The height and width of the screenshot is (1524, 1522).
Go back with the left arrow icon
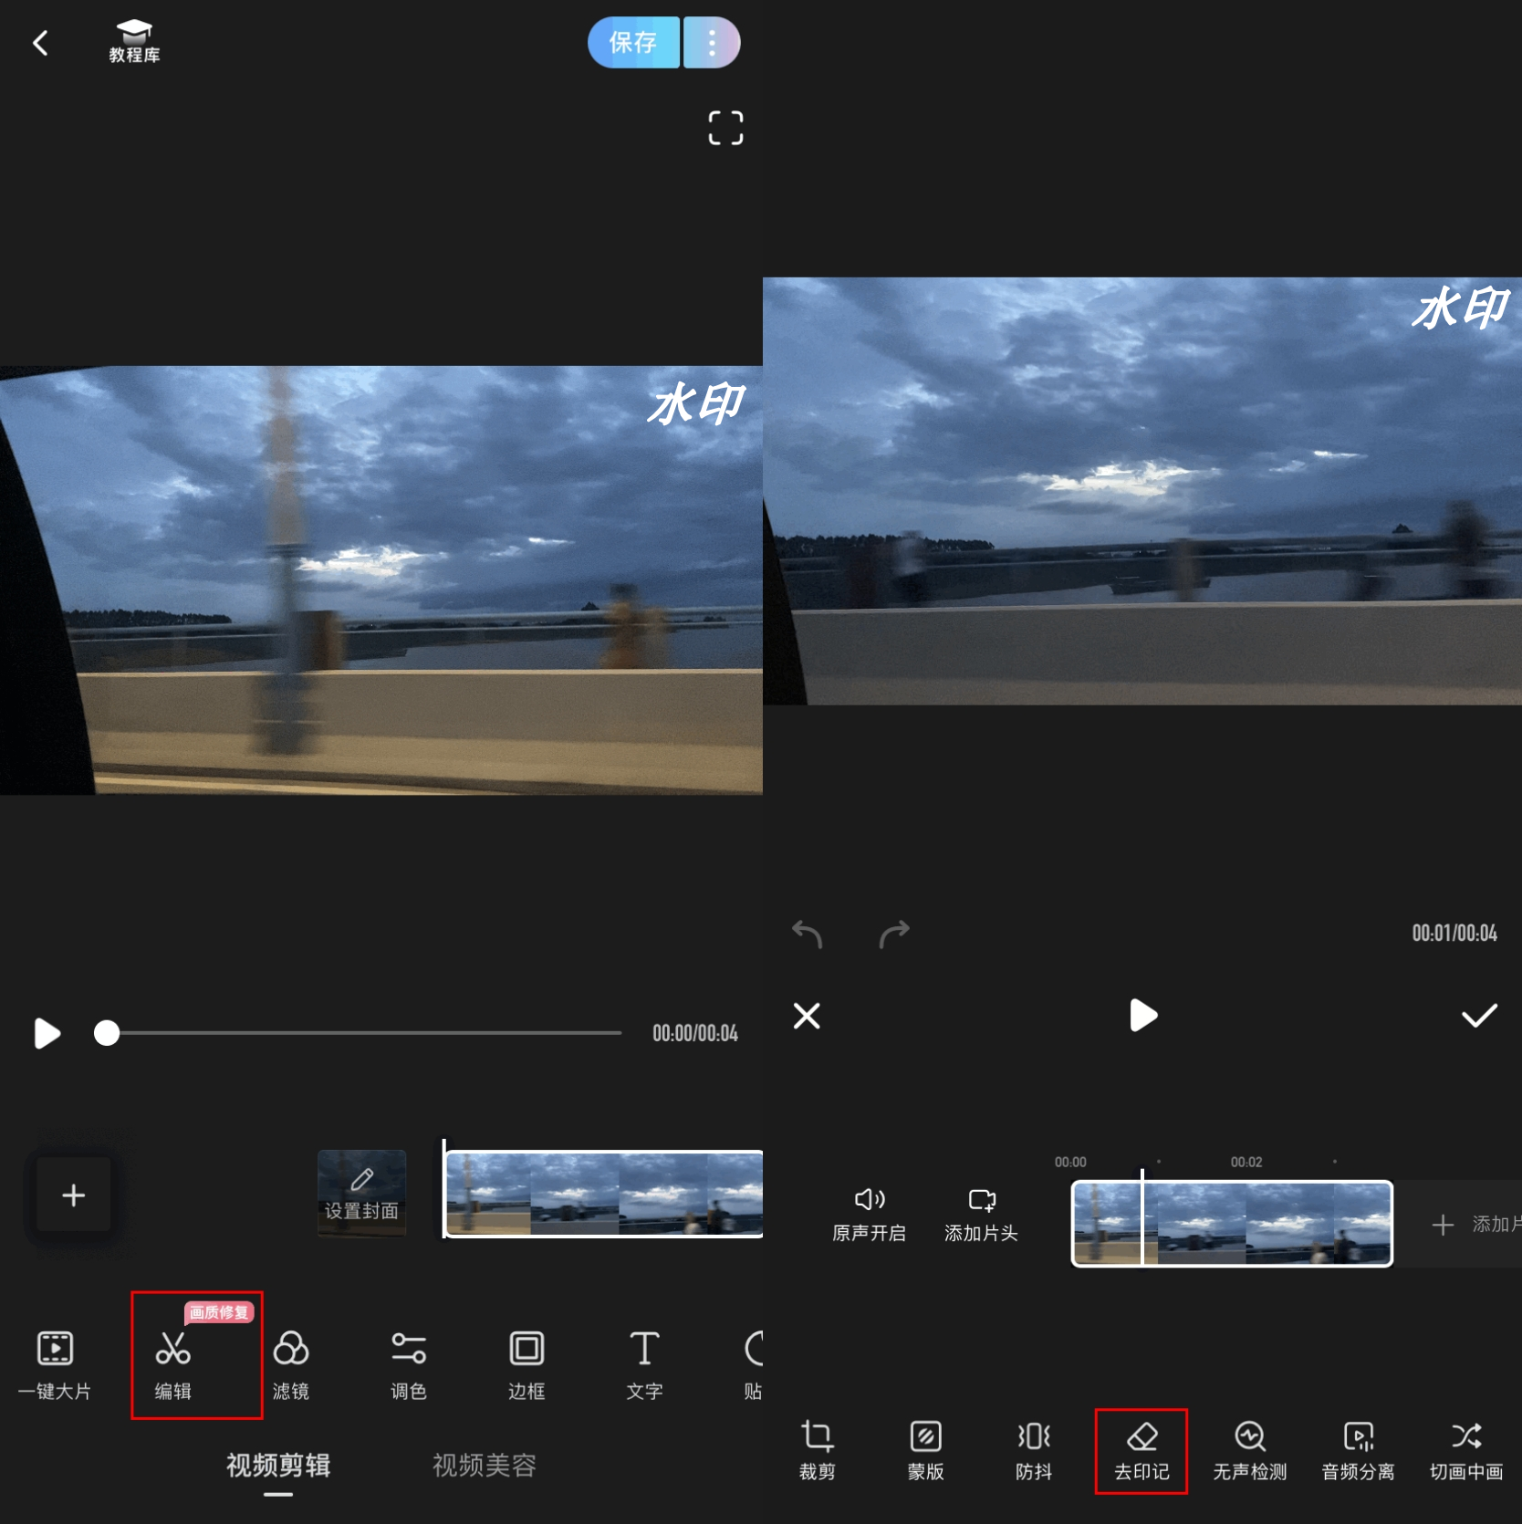pos(40,43)
